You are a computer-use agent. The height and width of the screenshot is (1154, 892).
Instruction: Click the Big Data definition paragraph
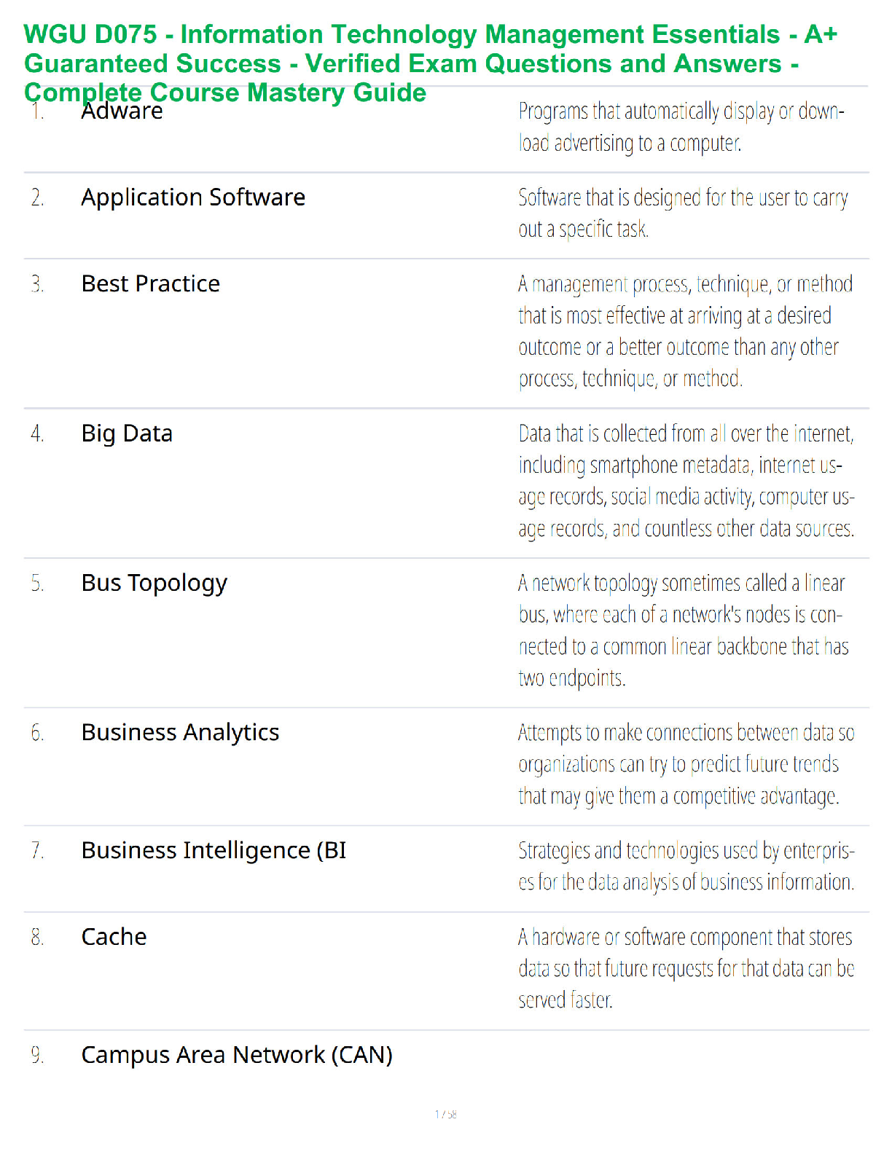tap(686, 481)
